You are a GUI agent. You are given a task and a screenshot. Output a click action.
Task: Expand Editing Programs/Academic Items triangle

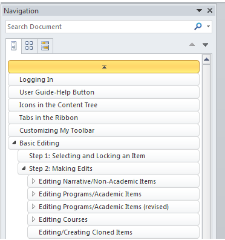click(x=33, y=194)
